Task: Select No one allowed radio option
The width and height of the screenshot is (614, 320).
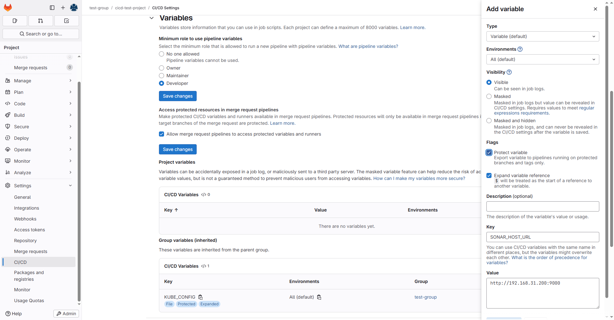Action: (161, 54)
